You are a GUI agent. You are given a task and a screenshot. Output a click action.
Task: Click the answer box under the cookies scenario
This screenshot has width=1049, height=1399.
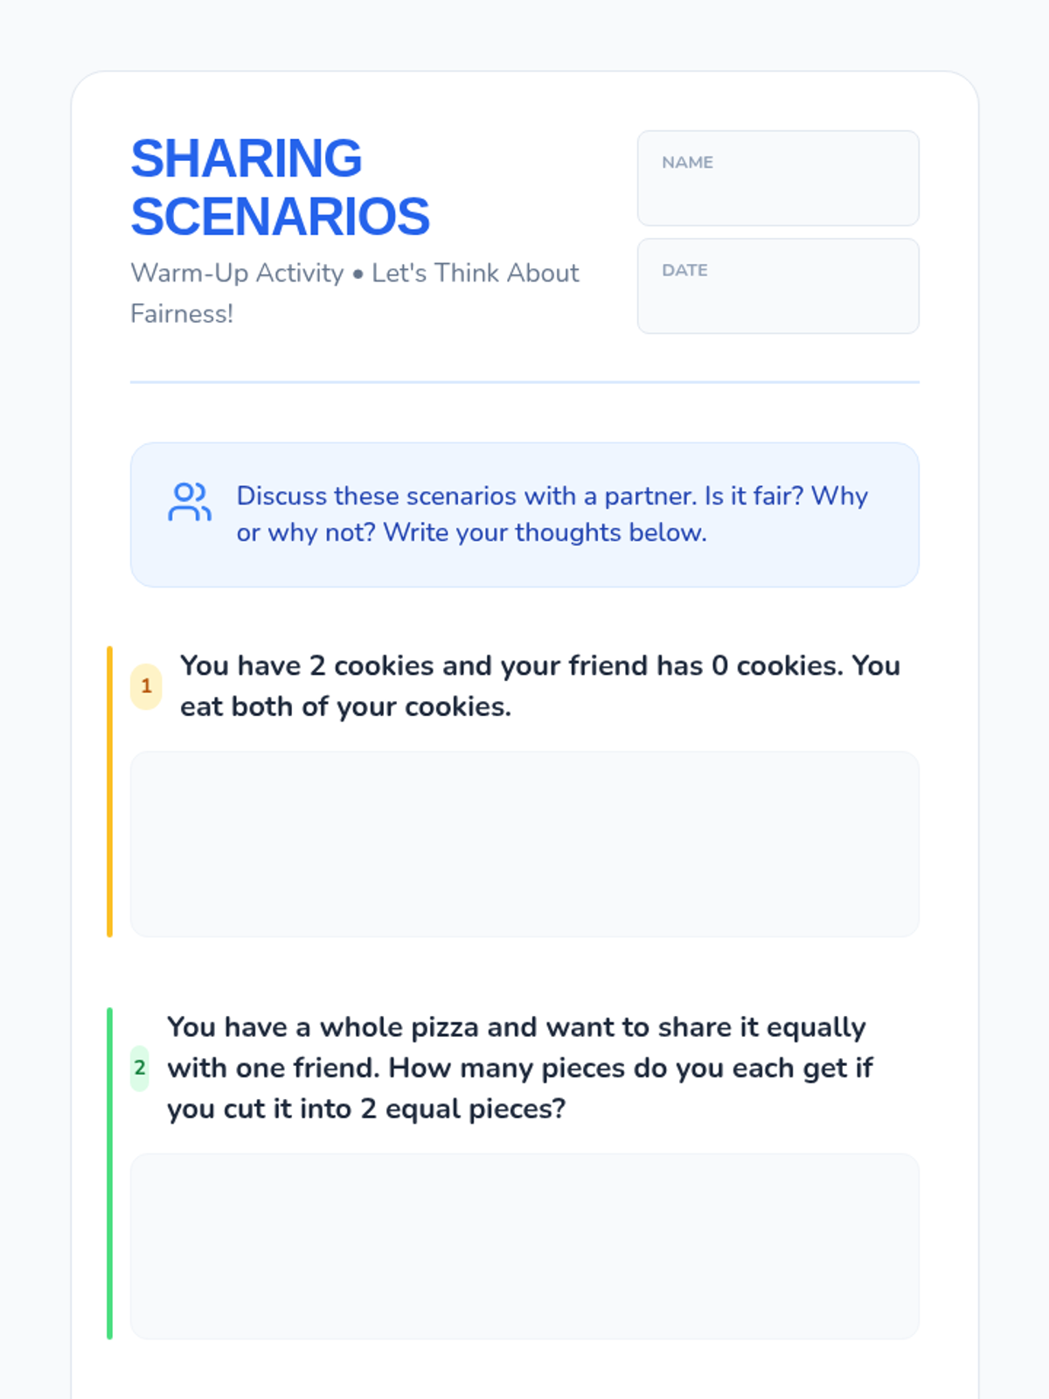click(524, 844)
